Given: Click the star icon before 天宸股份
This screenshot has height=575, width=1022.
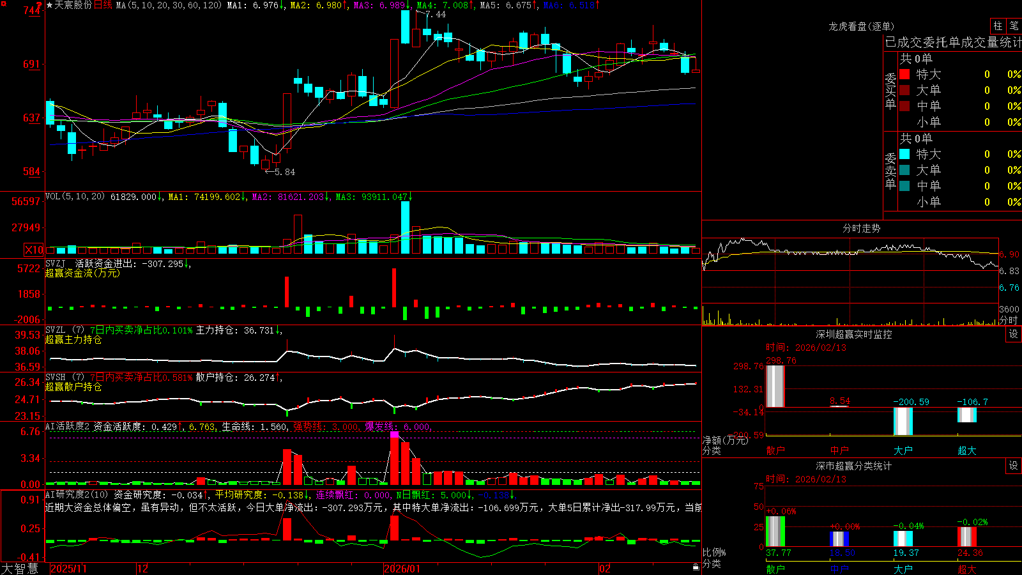Looking at the screenshot, I should pyautogui.click(x=50, y=5).
